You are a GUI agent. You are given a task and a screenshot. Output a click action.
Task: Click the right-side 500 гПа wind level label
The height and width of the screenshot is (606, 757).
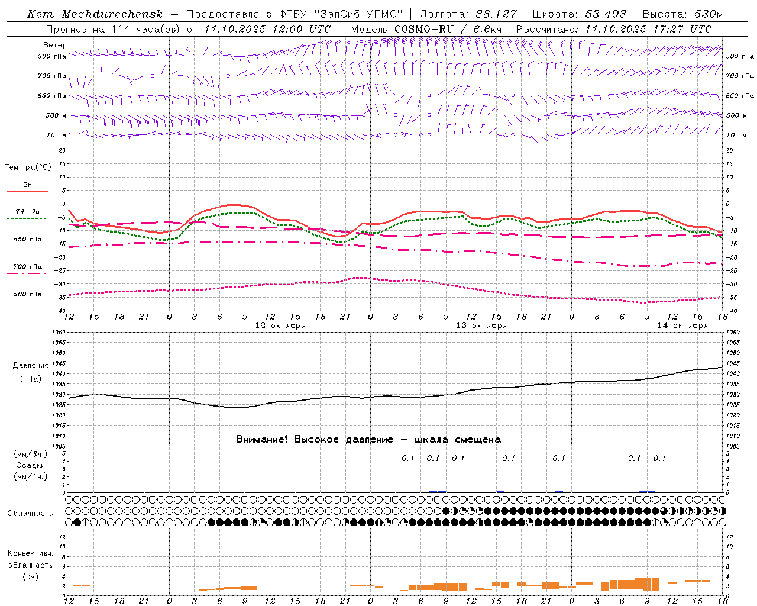740,56
